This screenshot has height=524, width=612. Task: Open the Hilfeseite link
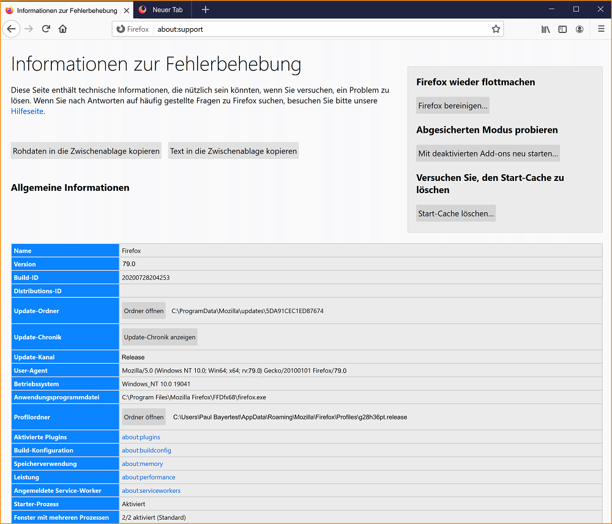[27, 111]
